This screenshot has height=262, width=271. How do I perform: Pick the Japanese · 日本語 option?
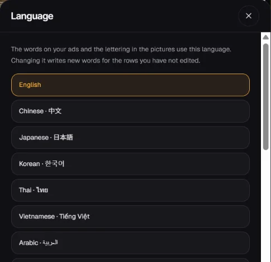(130, 138)
